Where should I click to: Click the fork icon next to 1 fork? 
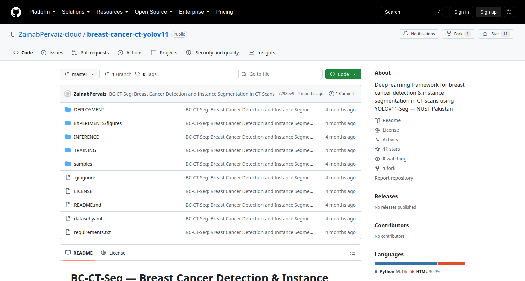(377, 168)
